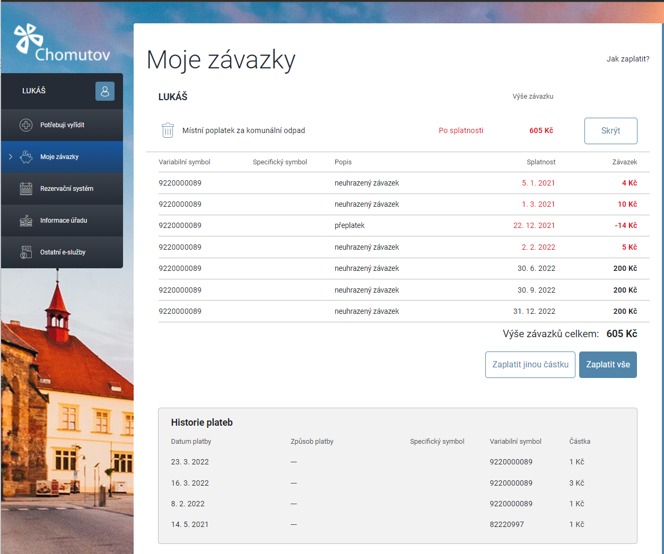Viewport: 664px width, 554px height.
Task: Click the due date 22. 12. 2021
Action: pyautogui.click(x=534, y=225)
